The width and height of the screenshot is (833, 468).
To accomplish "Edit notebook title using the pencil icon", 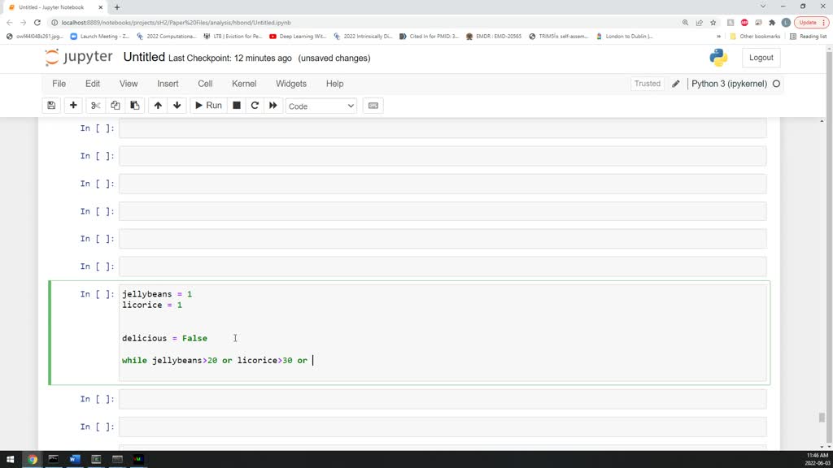I will coord(676,83).
